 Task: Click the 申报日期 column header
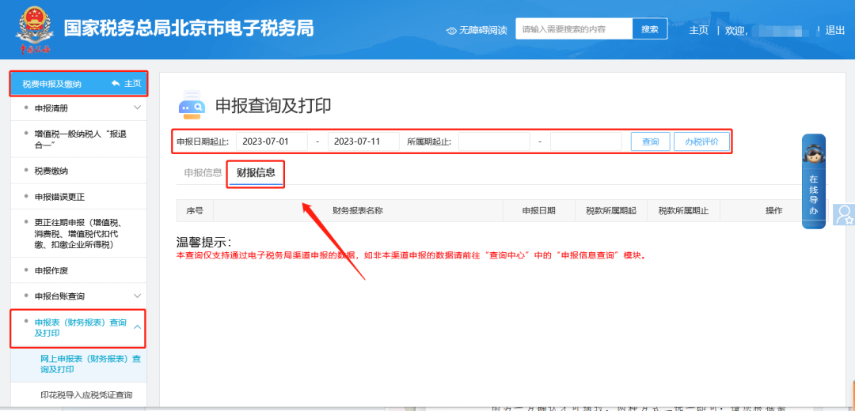(x=539, y=211)
